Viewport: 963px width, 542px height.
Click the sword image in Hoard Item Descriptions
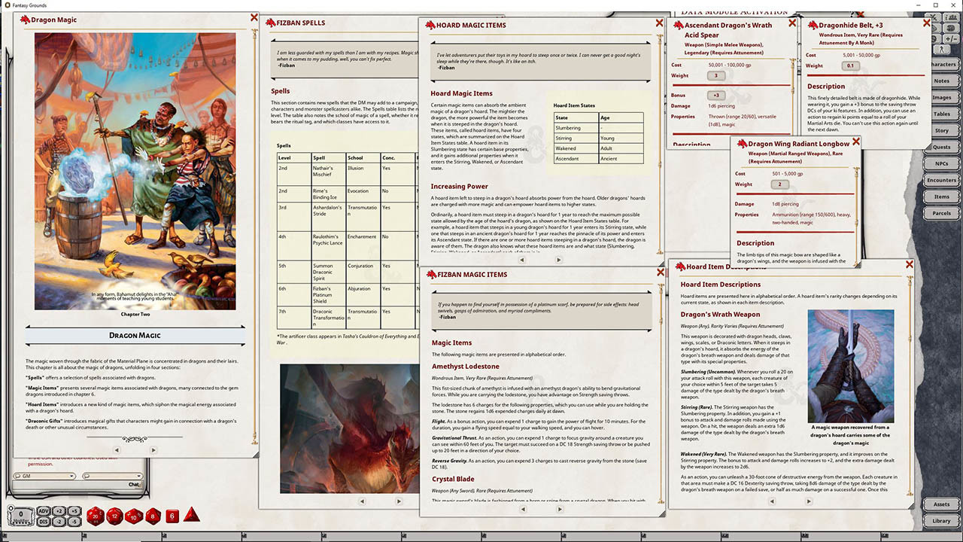(x=851, y=367)
